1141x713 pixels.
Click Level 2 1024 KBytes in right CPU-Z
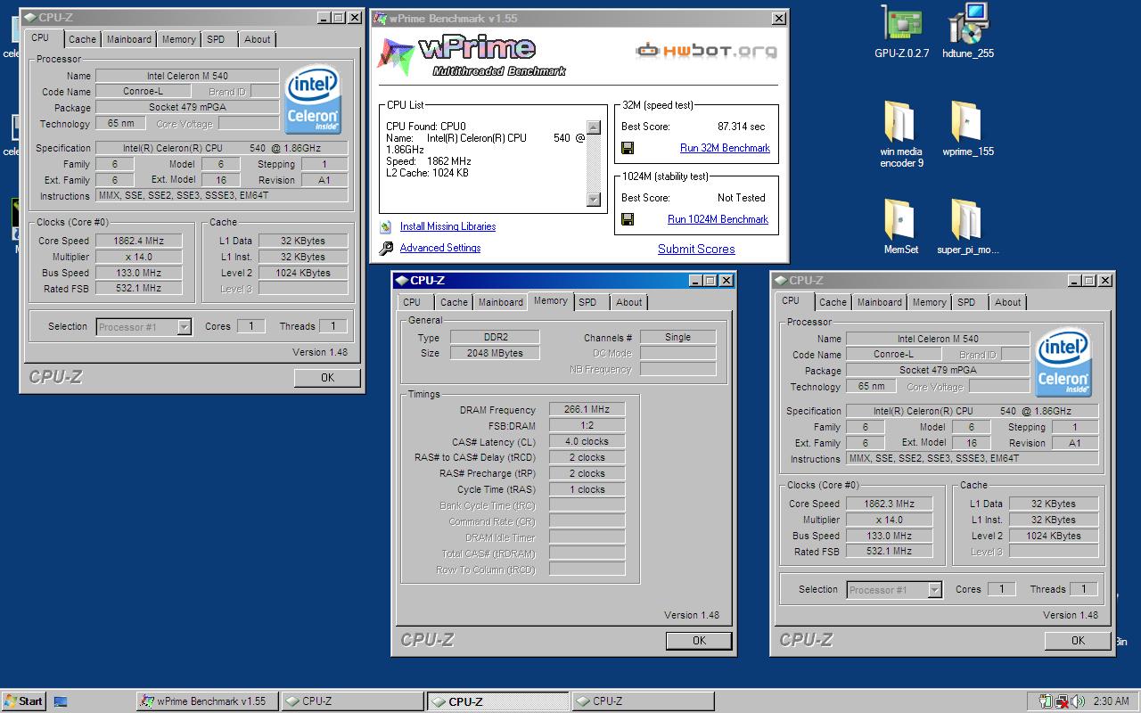pyautogui.click(x=1054, y=536)
